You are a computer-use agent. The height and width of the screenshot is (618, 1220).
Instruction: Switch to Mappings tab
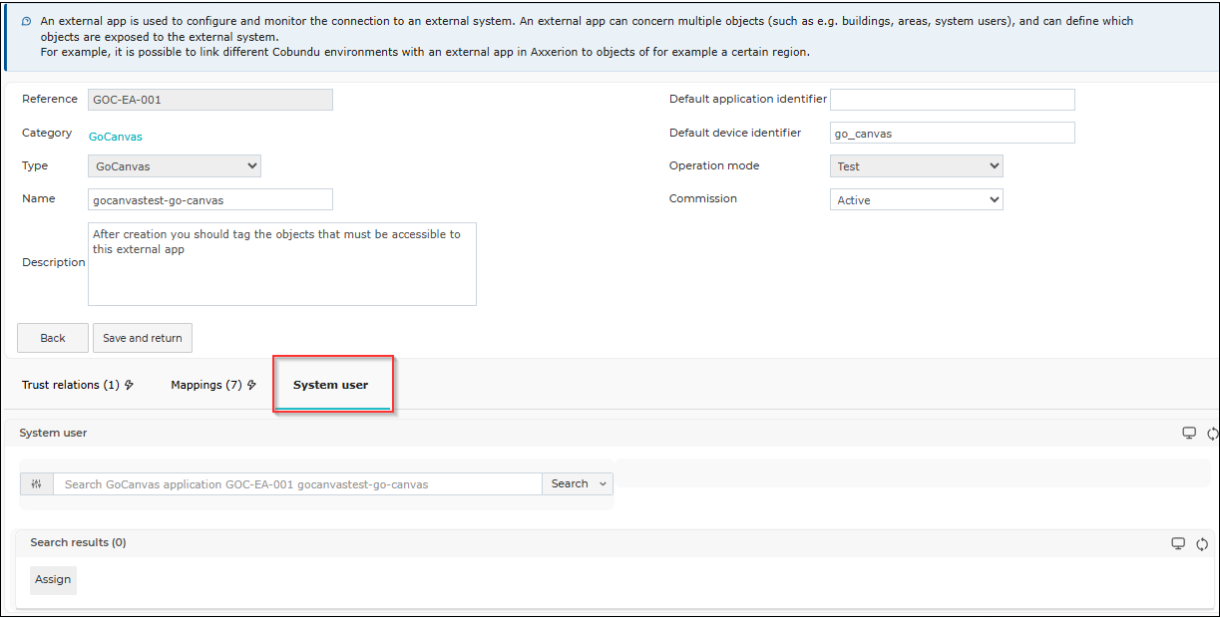213,385
